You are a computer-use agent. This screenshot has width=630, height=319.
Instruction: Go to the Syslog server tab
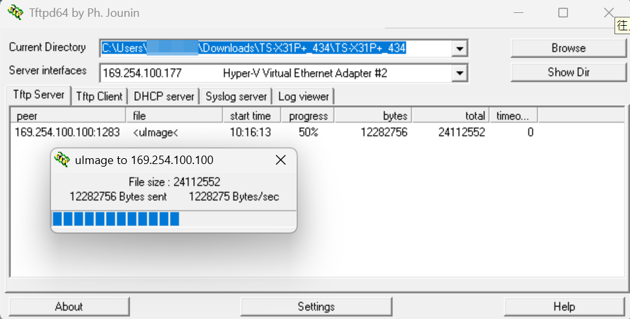click(x=236, y=97)
